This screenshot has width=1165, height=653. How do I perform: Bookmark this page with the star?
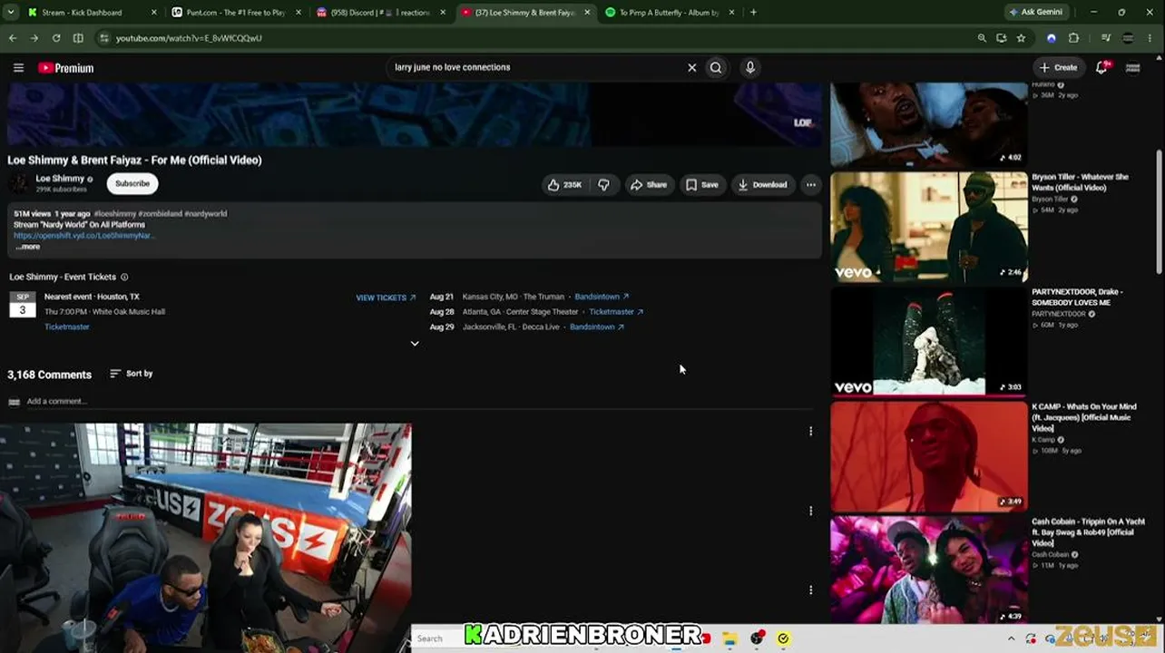pyautogui.click(x=1021, y=38)
